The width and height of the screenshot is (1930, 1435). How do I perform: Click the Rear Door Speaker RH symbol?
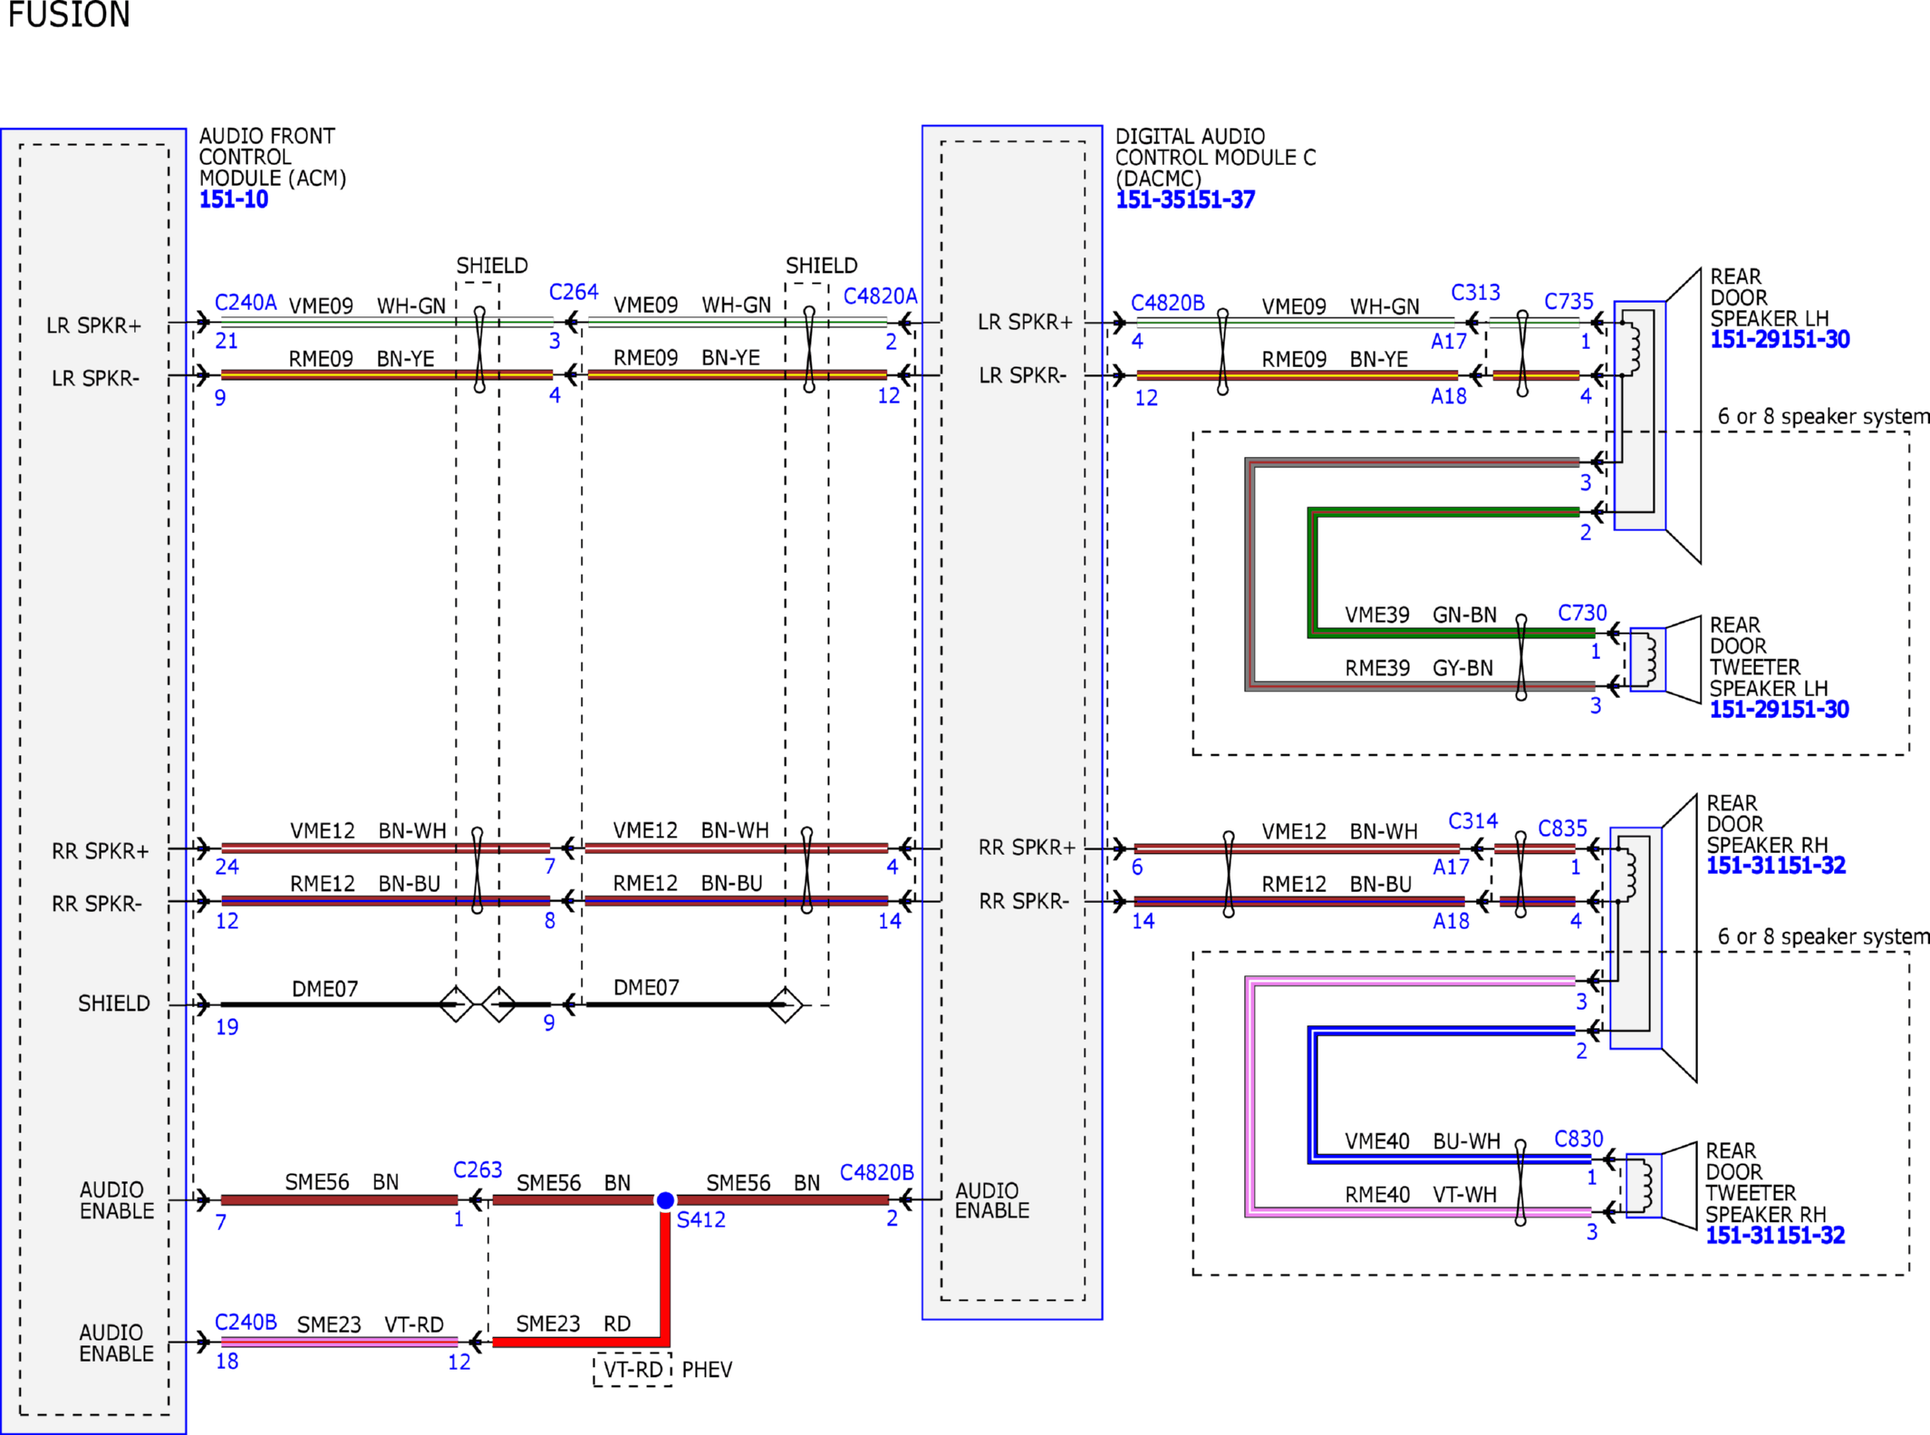click(1653, 938)
